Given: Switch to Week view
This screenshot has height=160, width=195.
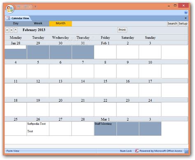Looking at the screenshot, I should [x=38, y=24].
